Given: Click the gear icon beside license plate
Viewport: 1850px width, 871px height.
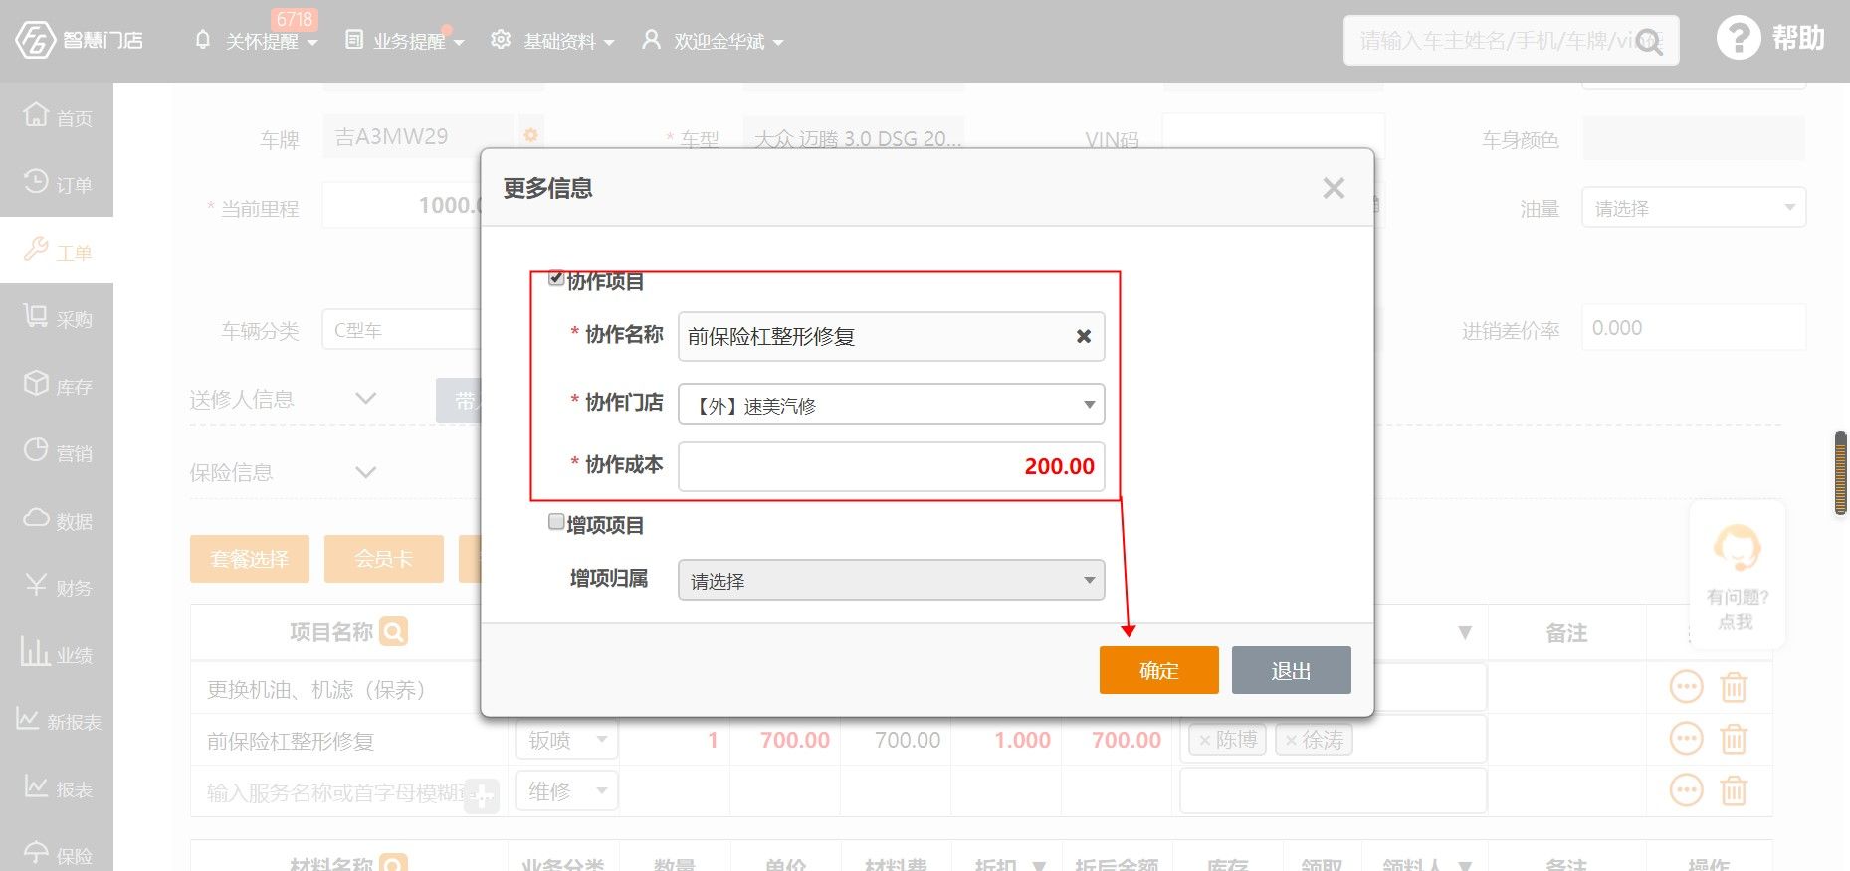Looking at the screenshot, I should [x=530, y=135].
